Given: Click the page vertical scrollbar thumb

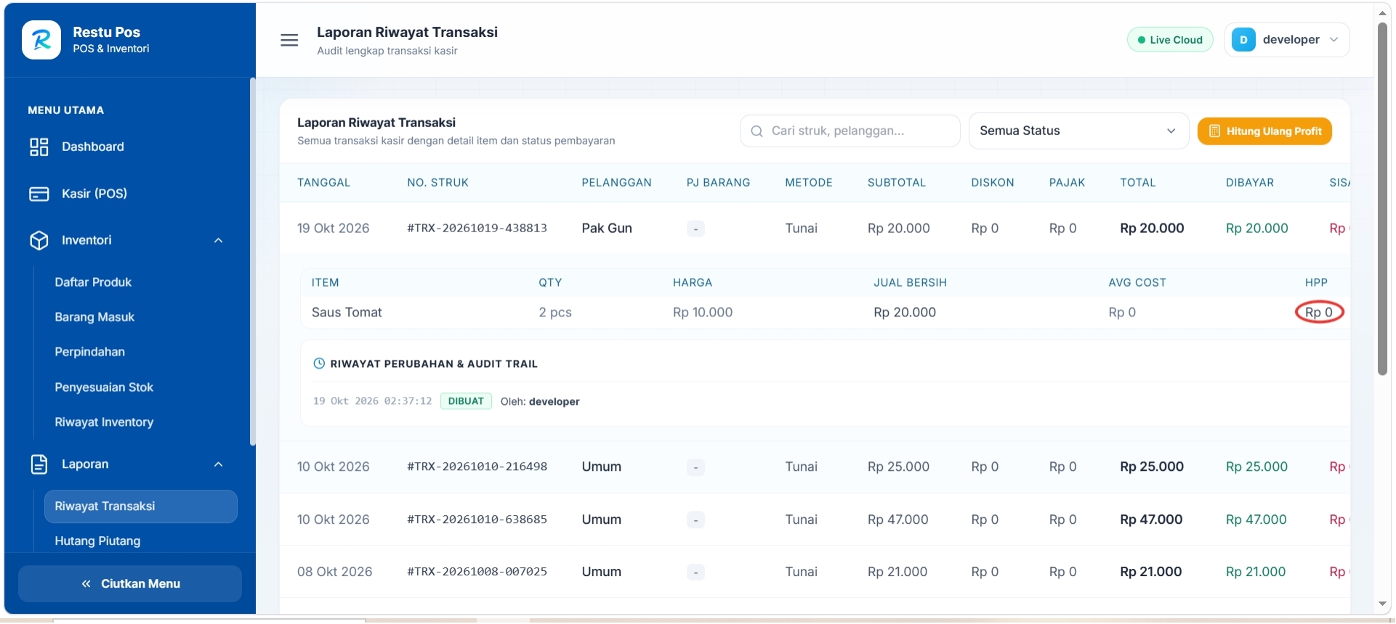Looking at the screenshot, I should click(x=1382, y=199).
